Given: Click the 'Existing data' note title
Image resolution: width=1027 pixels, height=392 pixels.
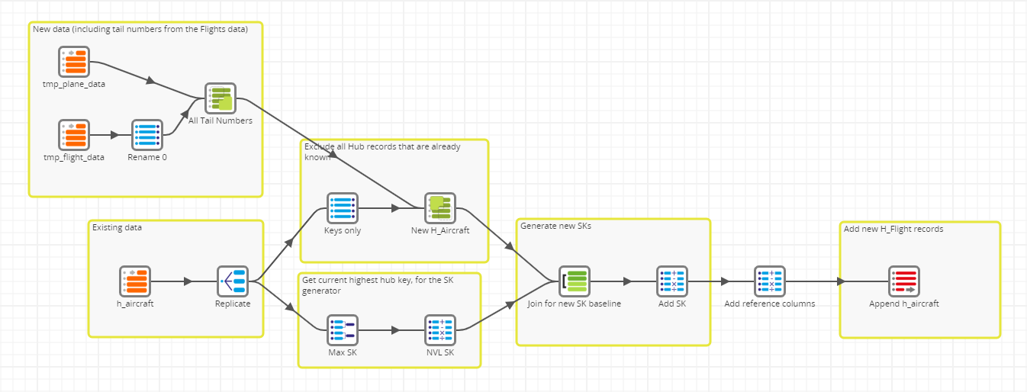Looking at the screenshot, I should click(117, 227).
